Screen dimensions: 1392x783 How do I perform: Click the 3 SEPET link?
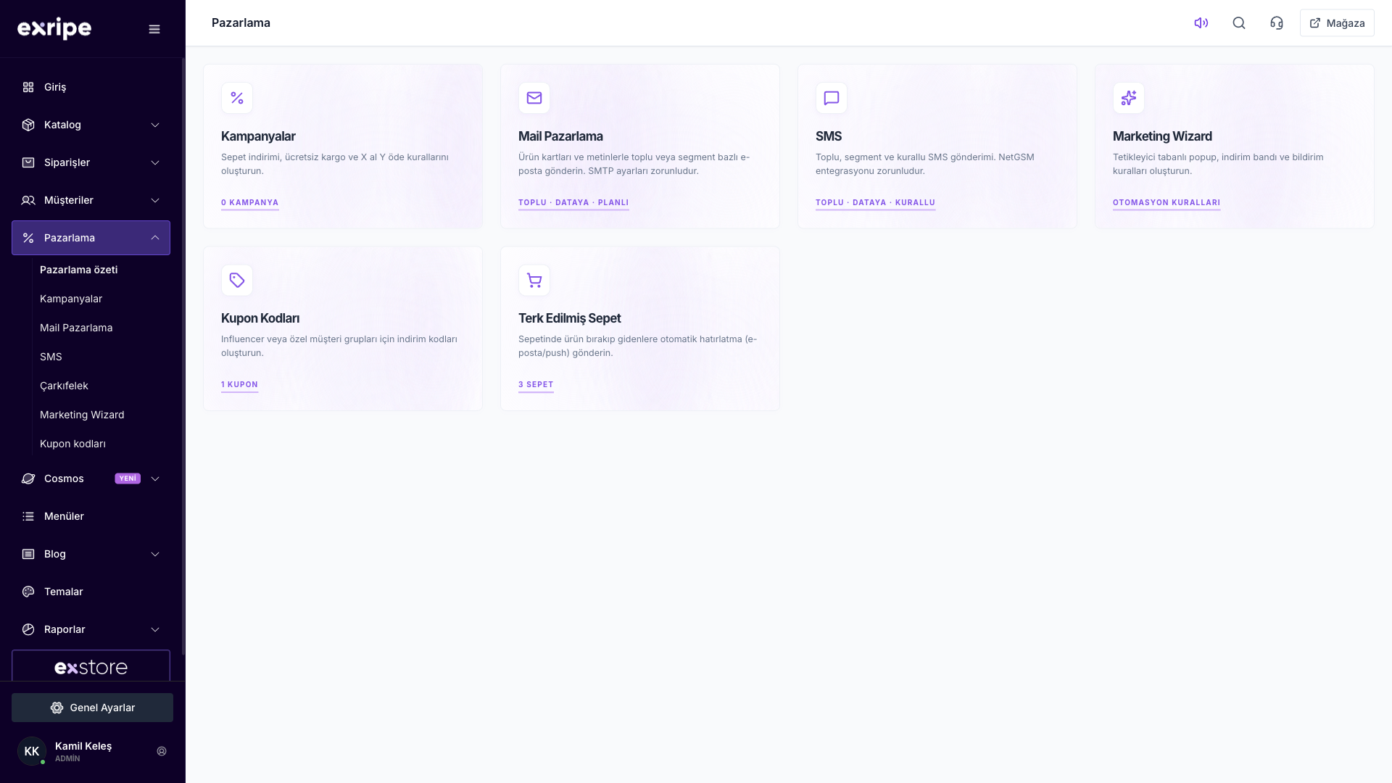tap(536, 385)
